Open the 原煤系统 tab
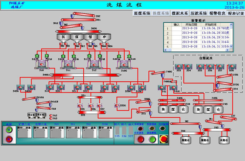This screenshot has width=245, height=161. [x=142, y=13]
